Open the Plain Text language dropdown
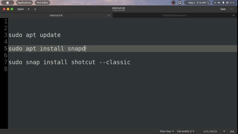 click(167, 131)
